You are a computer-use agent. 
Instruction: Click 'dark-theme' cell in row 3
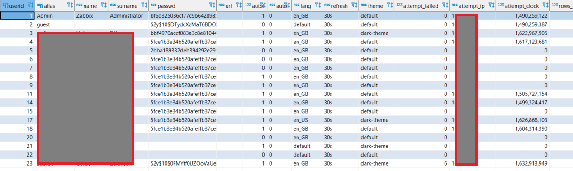pos(376,33)
